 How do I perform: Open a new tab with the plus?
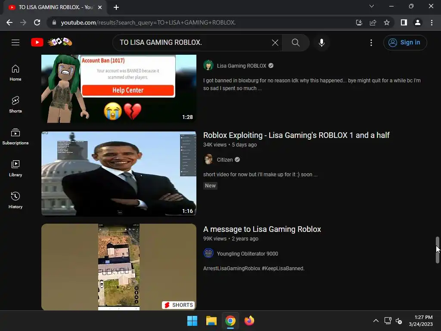[x=116, y=7]
